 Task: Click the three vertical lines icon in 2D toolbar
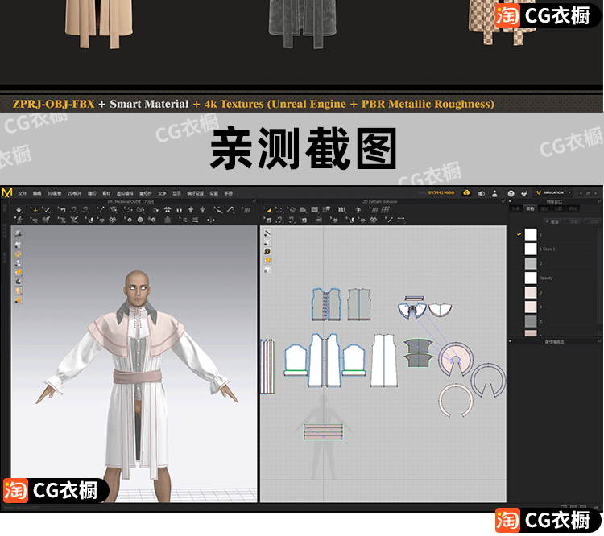(x=341, y=210)
